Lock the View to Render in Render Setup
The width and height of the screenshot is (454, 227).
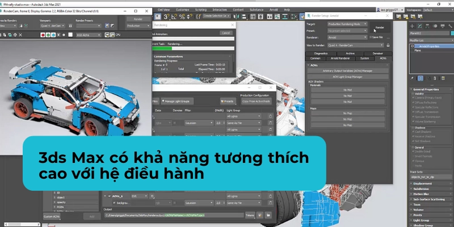(388, 45)
